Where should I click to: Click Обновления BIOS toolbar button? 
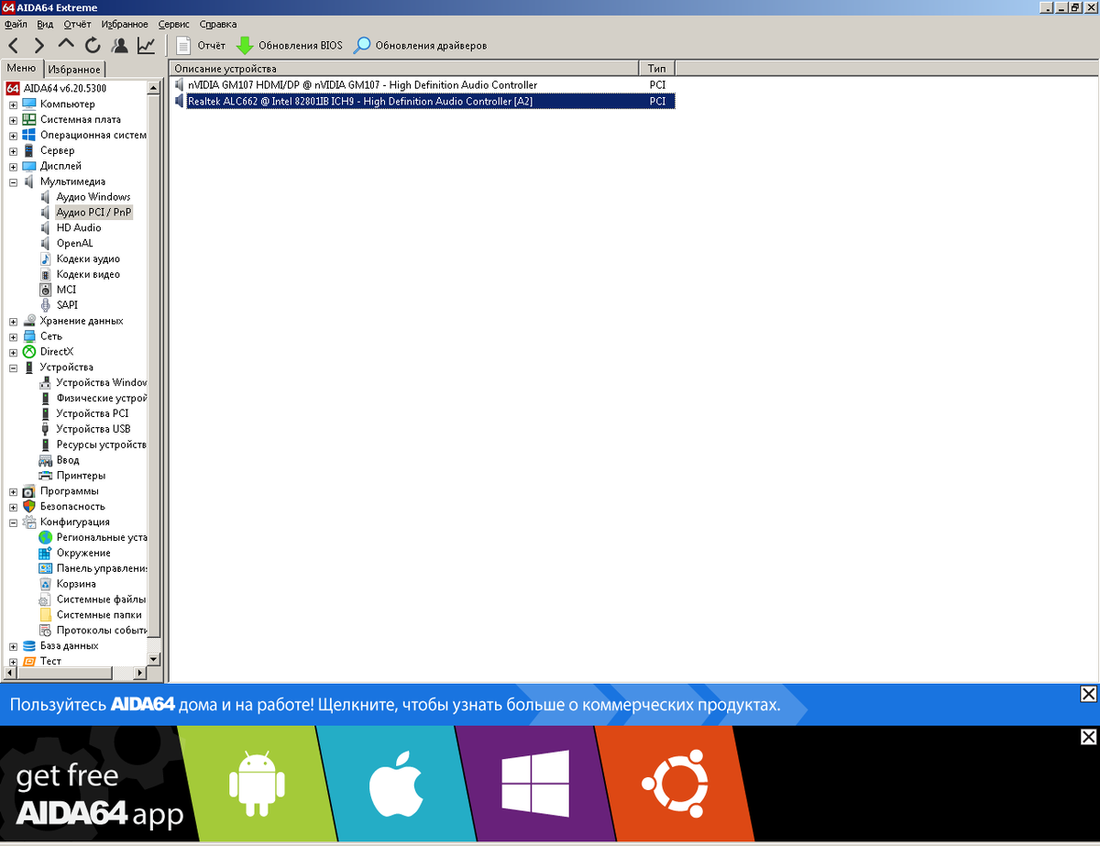coord(289,45)
